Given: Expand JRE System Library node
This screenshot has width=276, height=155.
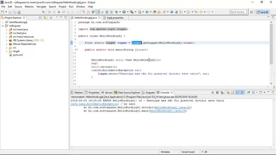Looking at the screenshot, I should tap(6, 40).
